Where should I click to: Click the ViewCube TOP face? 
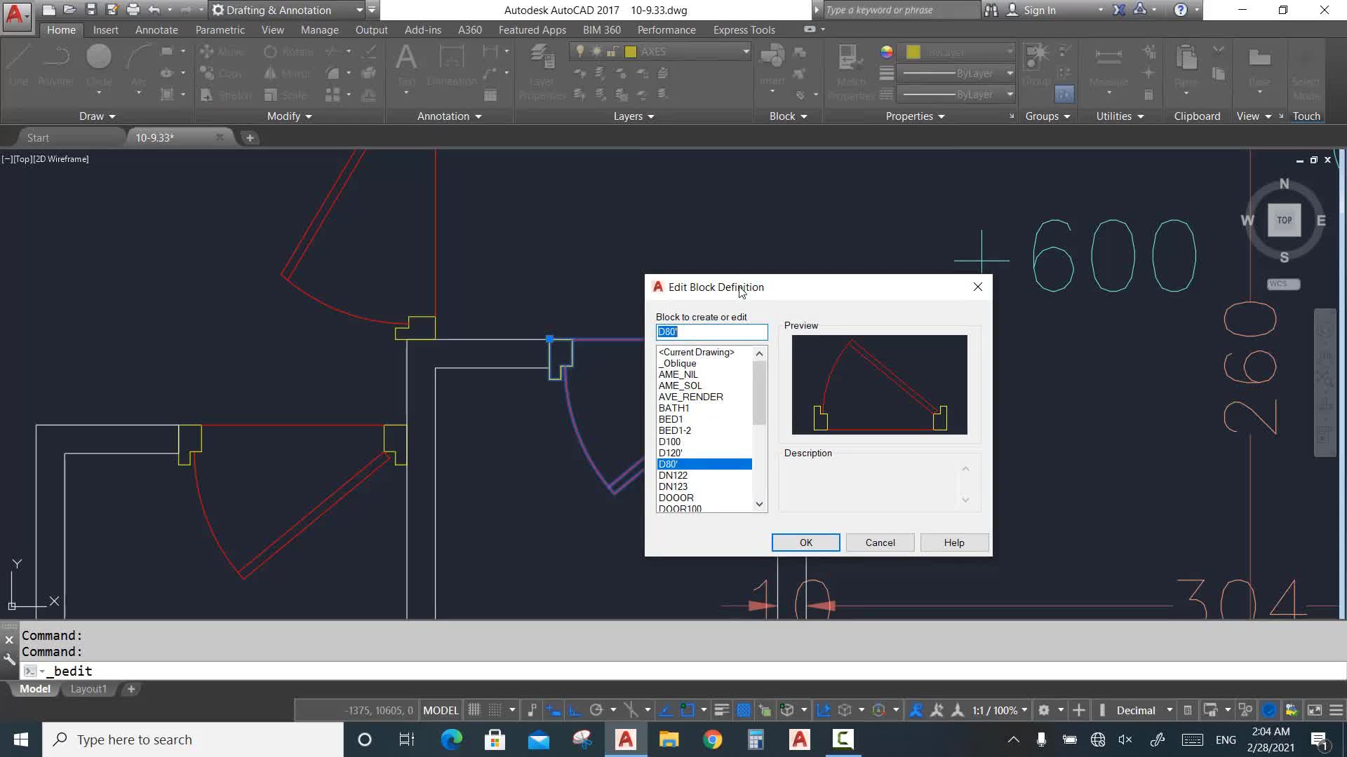point(1284,220)
